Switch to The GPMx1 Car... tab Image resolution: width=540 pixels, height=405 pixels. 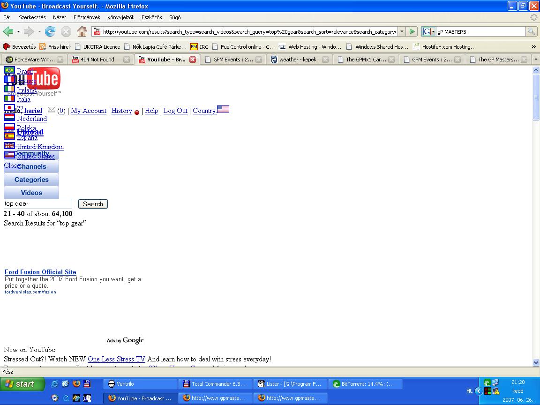pyautogui.click(x=366, y=59)
